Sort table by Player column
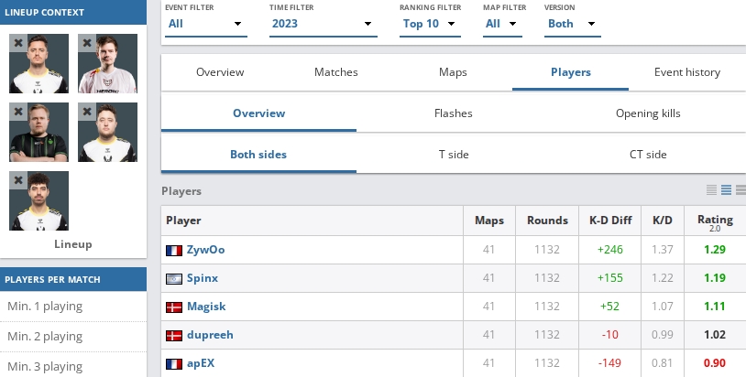 click(313, 221)
